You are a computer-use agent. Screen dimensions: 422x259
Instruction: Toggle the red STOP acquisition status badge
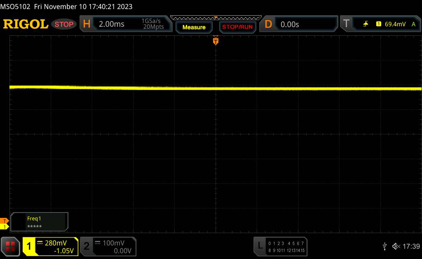pos(64,24)
